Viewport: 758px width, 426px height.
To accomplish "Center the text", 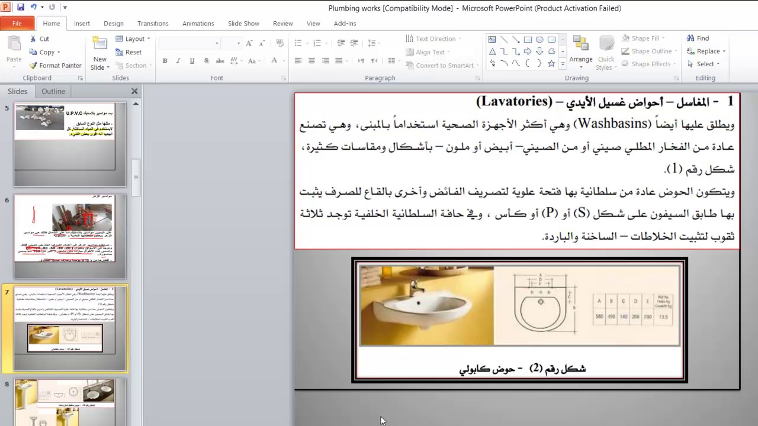I will tap(312, 61).
